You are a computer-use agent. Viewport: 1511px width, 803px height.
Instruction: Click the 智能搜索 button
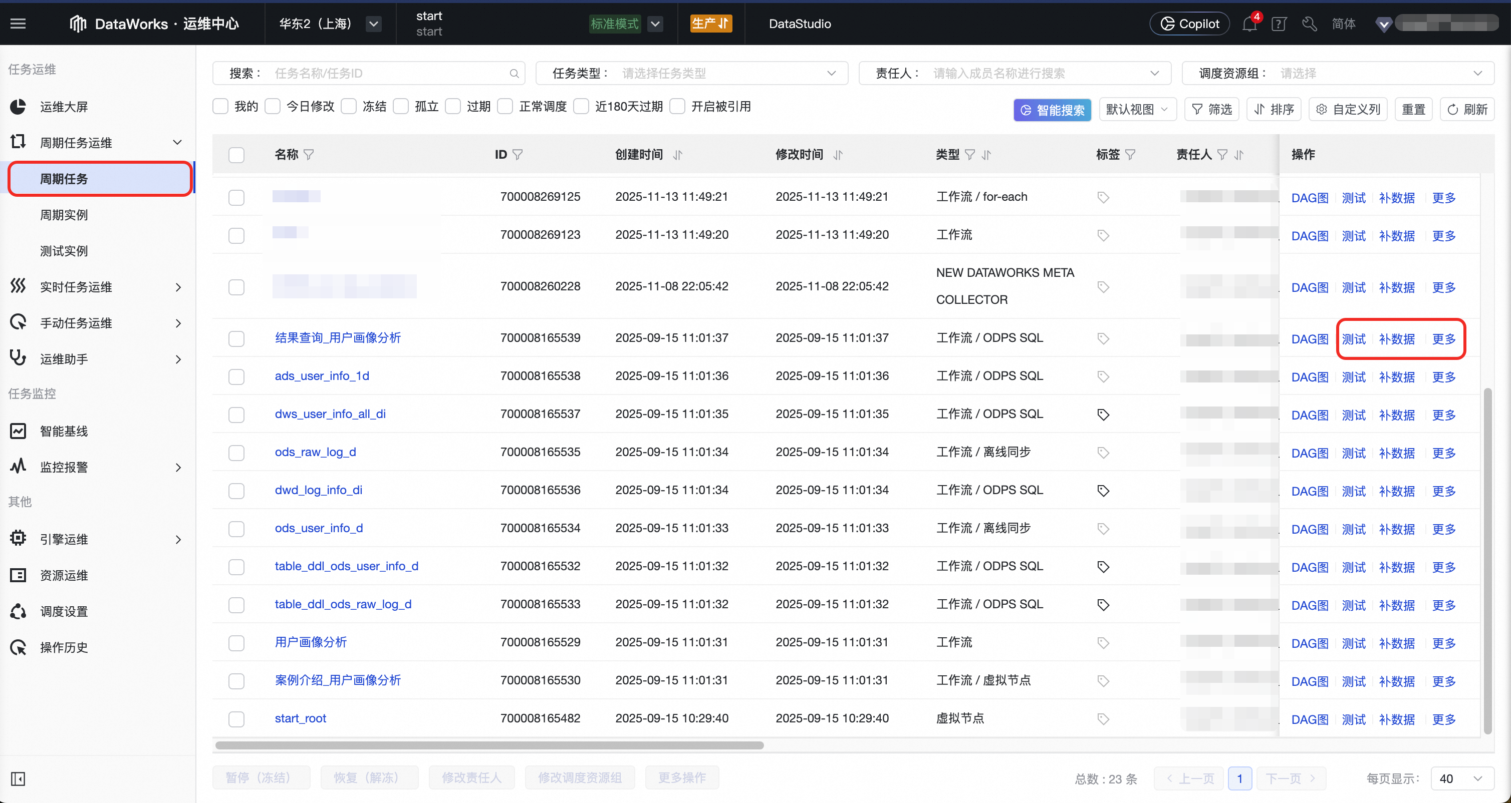point(1052,110)
